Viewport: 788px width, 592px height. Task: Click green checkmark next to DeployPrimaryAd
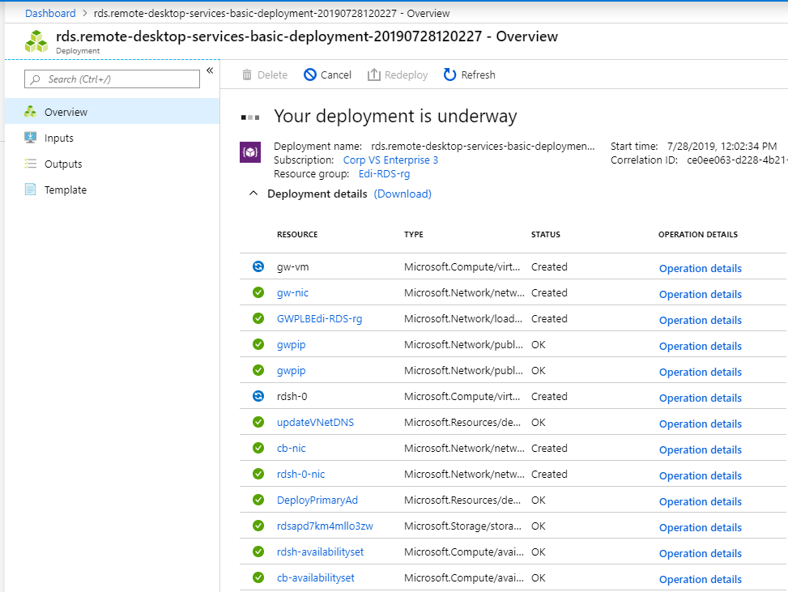pyautogui.click(x=258, y=500)
